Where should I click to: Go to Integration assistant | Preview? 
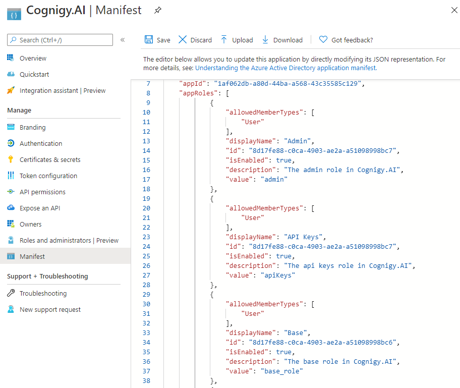click(x=63, y=90)
